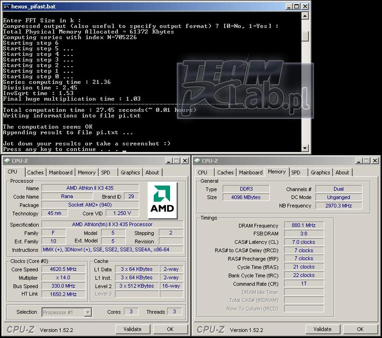This screenshot has height=338, width=382.
Task: Click the Code Name value 'Rana'
Action: pos(67,196)
